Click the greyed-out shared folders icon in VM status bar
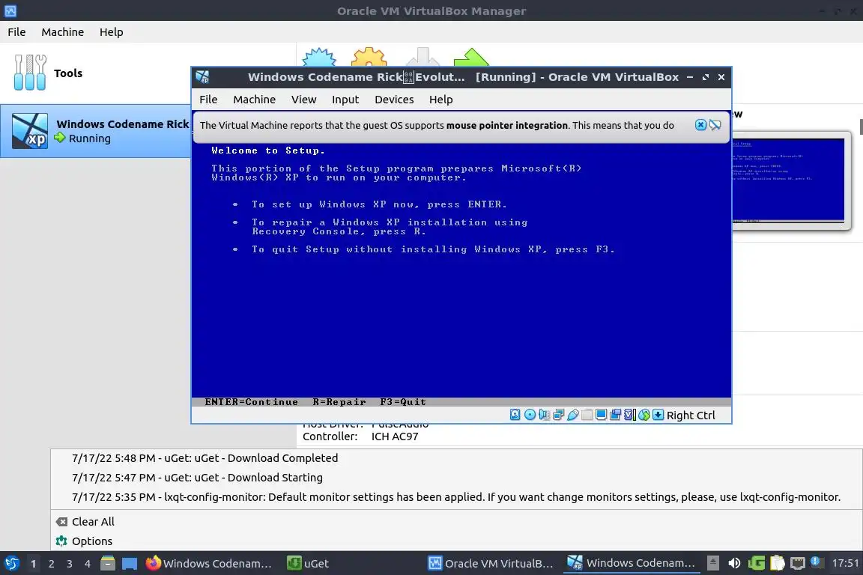863x575 pixels. [x=587, y=415]
